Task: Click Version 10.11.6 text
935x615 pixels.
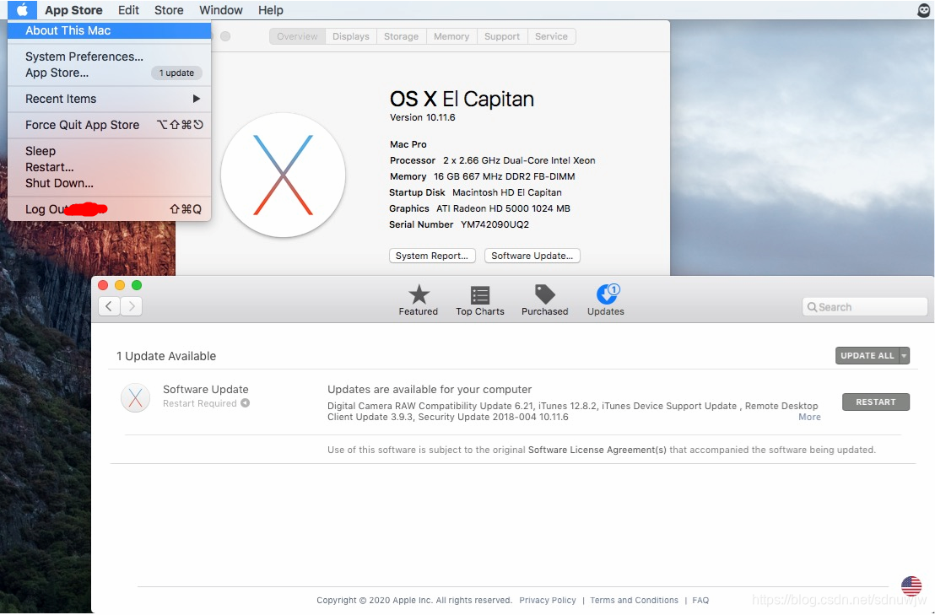Action: [x=423, y=117]
